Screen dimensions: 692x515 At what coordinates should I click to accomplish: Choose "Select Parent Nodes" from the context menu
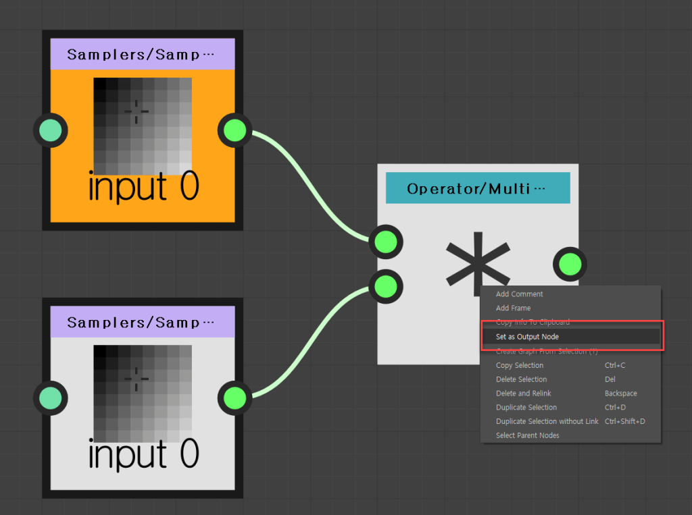[x=527, y=435]
